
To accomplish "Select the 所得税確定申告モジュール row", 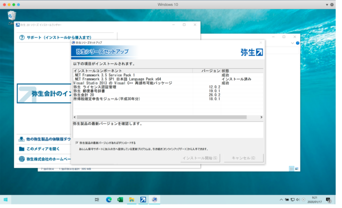I will pyautogui.click(x=168, y=99).
